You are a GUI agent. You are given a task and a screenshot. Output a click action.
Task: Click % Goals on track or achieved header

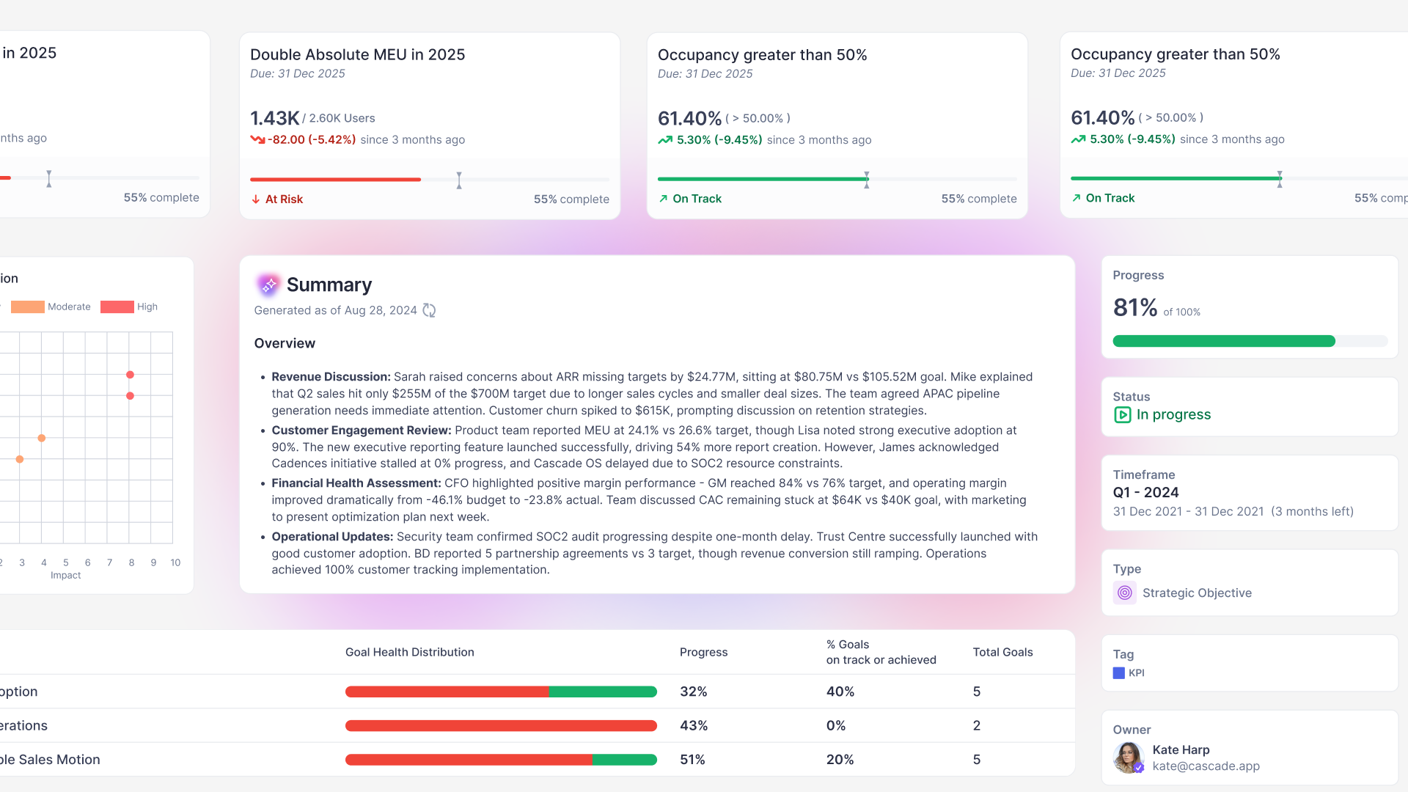click(881, 652)
